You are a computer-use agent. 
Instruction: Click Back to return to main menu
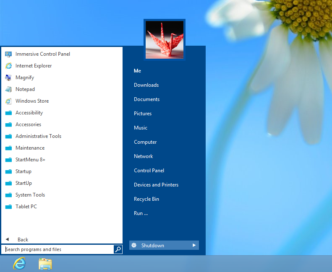point(23,239)
